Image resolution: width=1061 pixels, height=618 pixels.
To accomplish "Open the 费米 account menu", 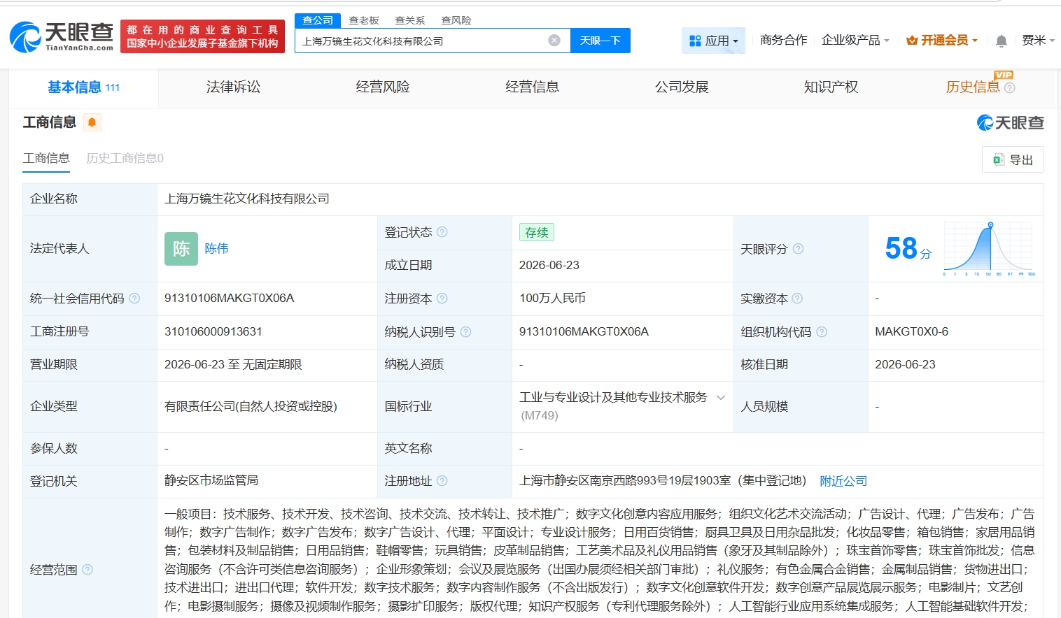I will tap(1038, 41).
